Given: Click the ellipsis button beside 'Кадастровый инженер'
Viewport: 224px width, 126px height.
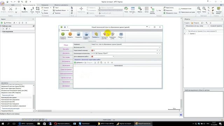Looking at the screenshot, I should coord(160,50).
